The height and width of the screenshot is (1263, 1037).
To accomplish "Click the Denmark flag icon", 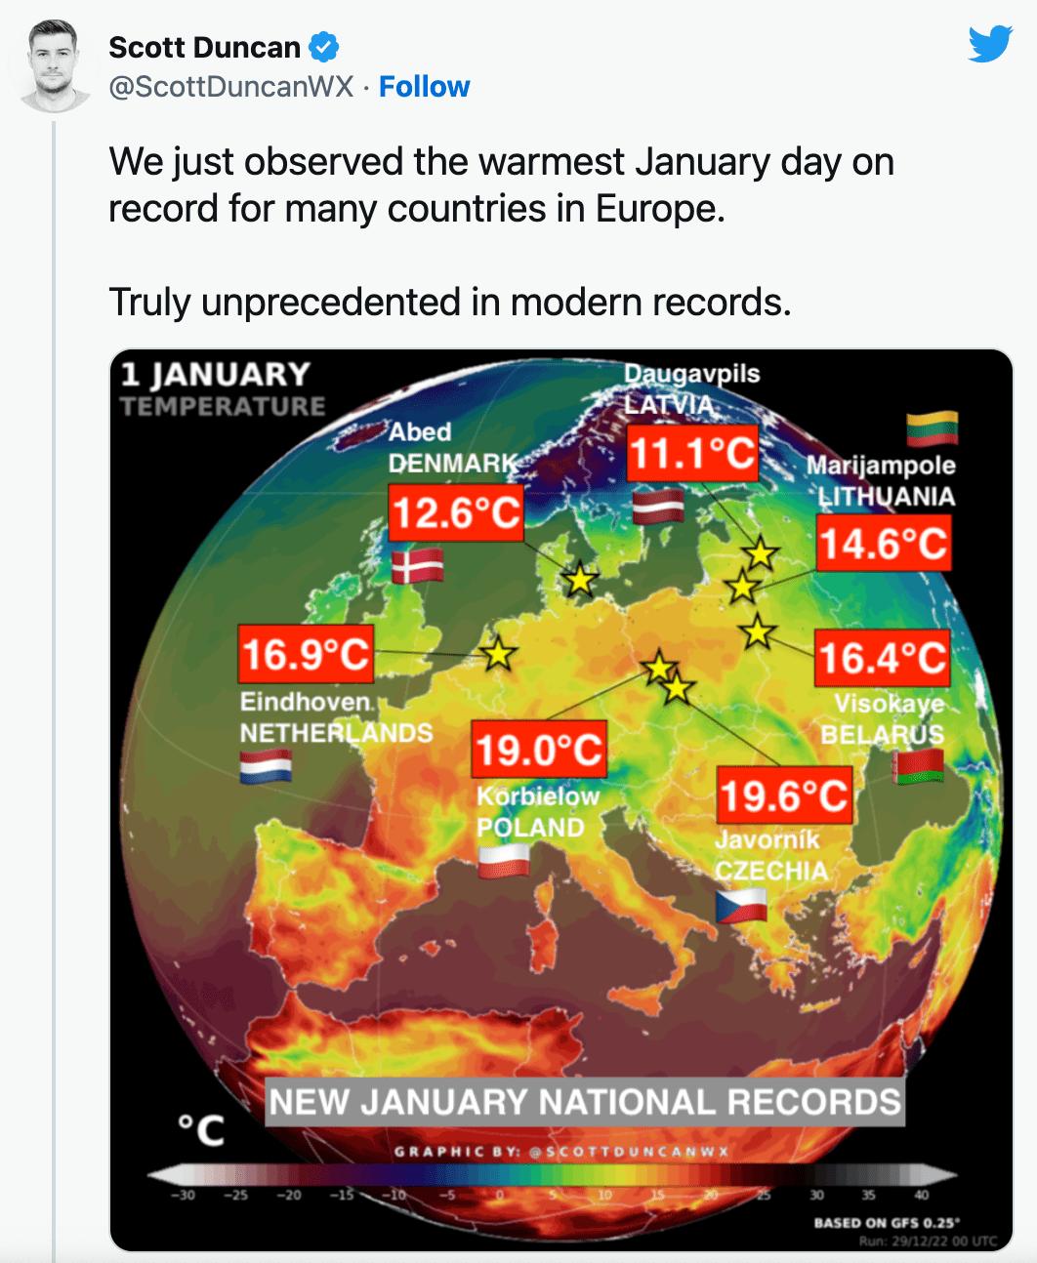I will pos(417,565).
